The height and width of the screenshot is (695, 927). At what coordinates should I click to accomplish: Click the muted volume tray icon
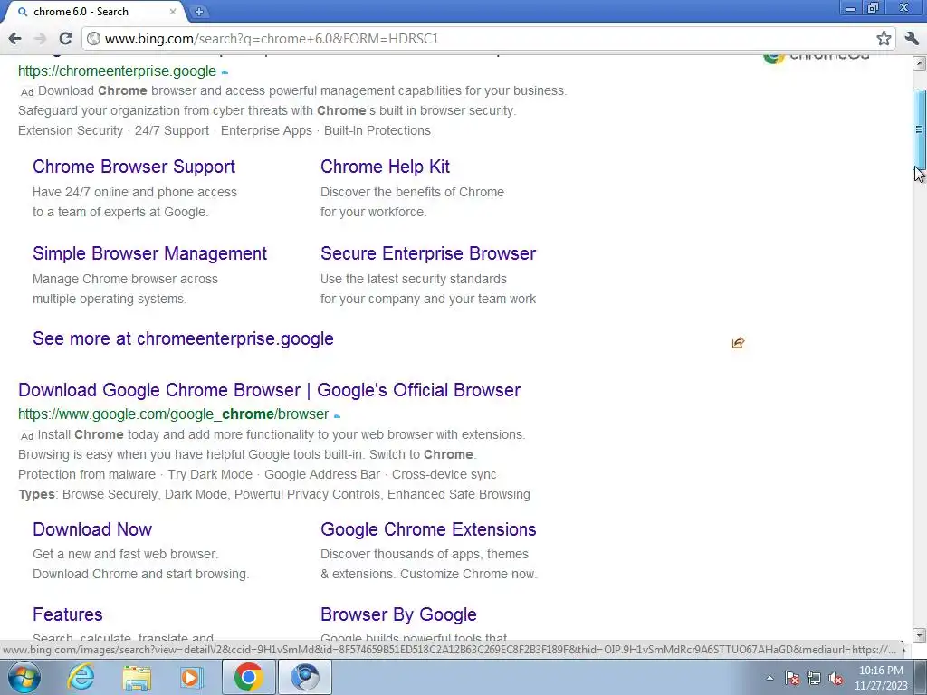pyautogui.click(x=836, y=678)
